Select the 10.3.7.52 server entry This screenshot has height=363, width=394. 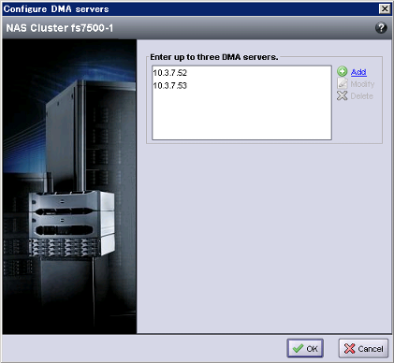170,73
